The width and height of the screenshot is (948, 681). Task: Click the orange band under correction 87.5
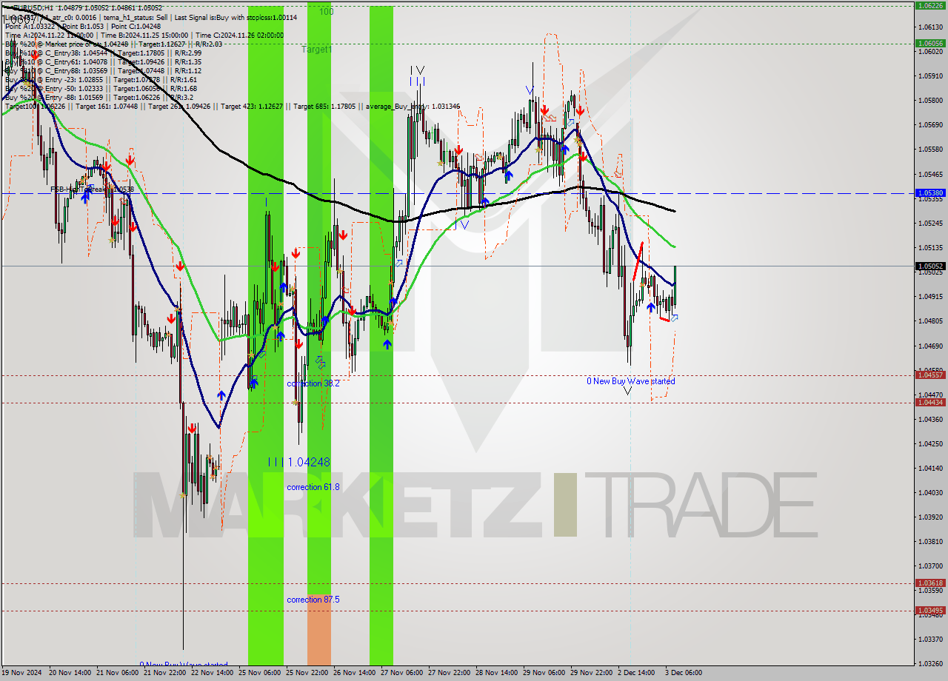(319, 630)
